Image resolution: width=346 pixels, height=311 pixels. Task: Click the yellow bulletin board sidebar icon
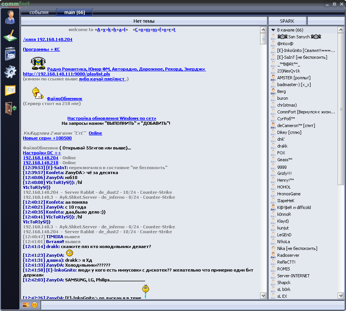coord(10,90)
